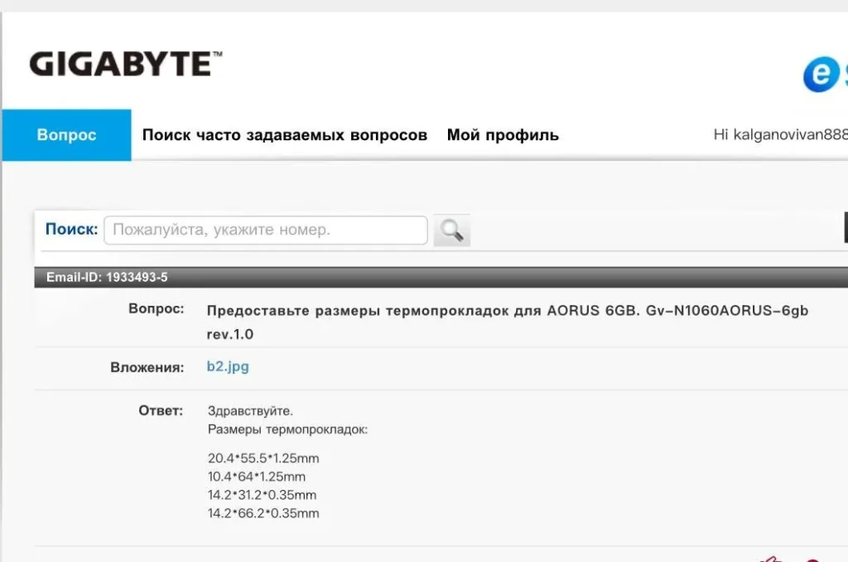848x562 pixels.
Task: Click the 14.2*31.2*0.35mm size line
Action: (262, 495)
